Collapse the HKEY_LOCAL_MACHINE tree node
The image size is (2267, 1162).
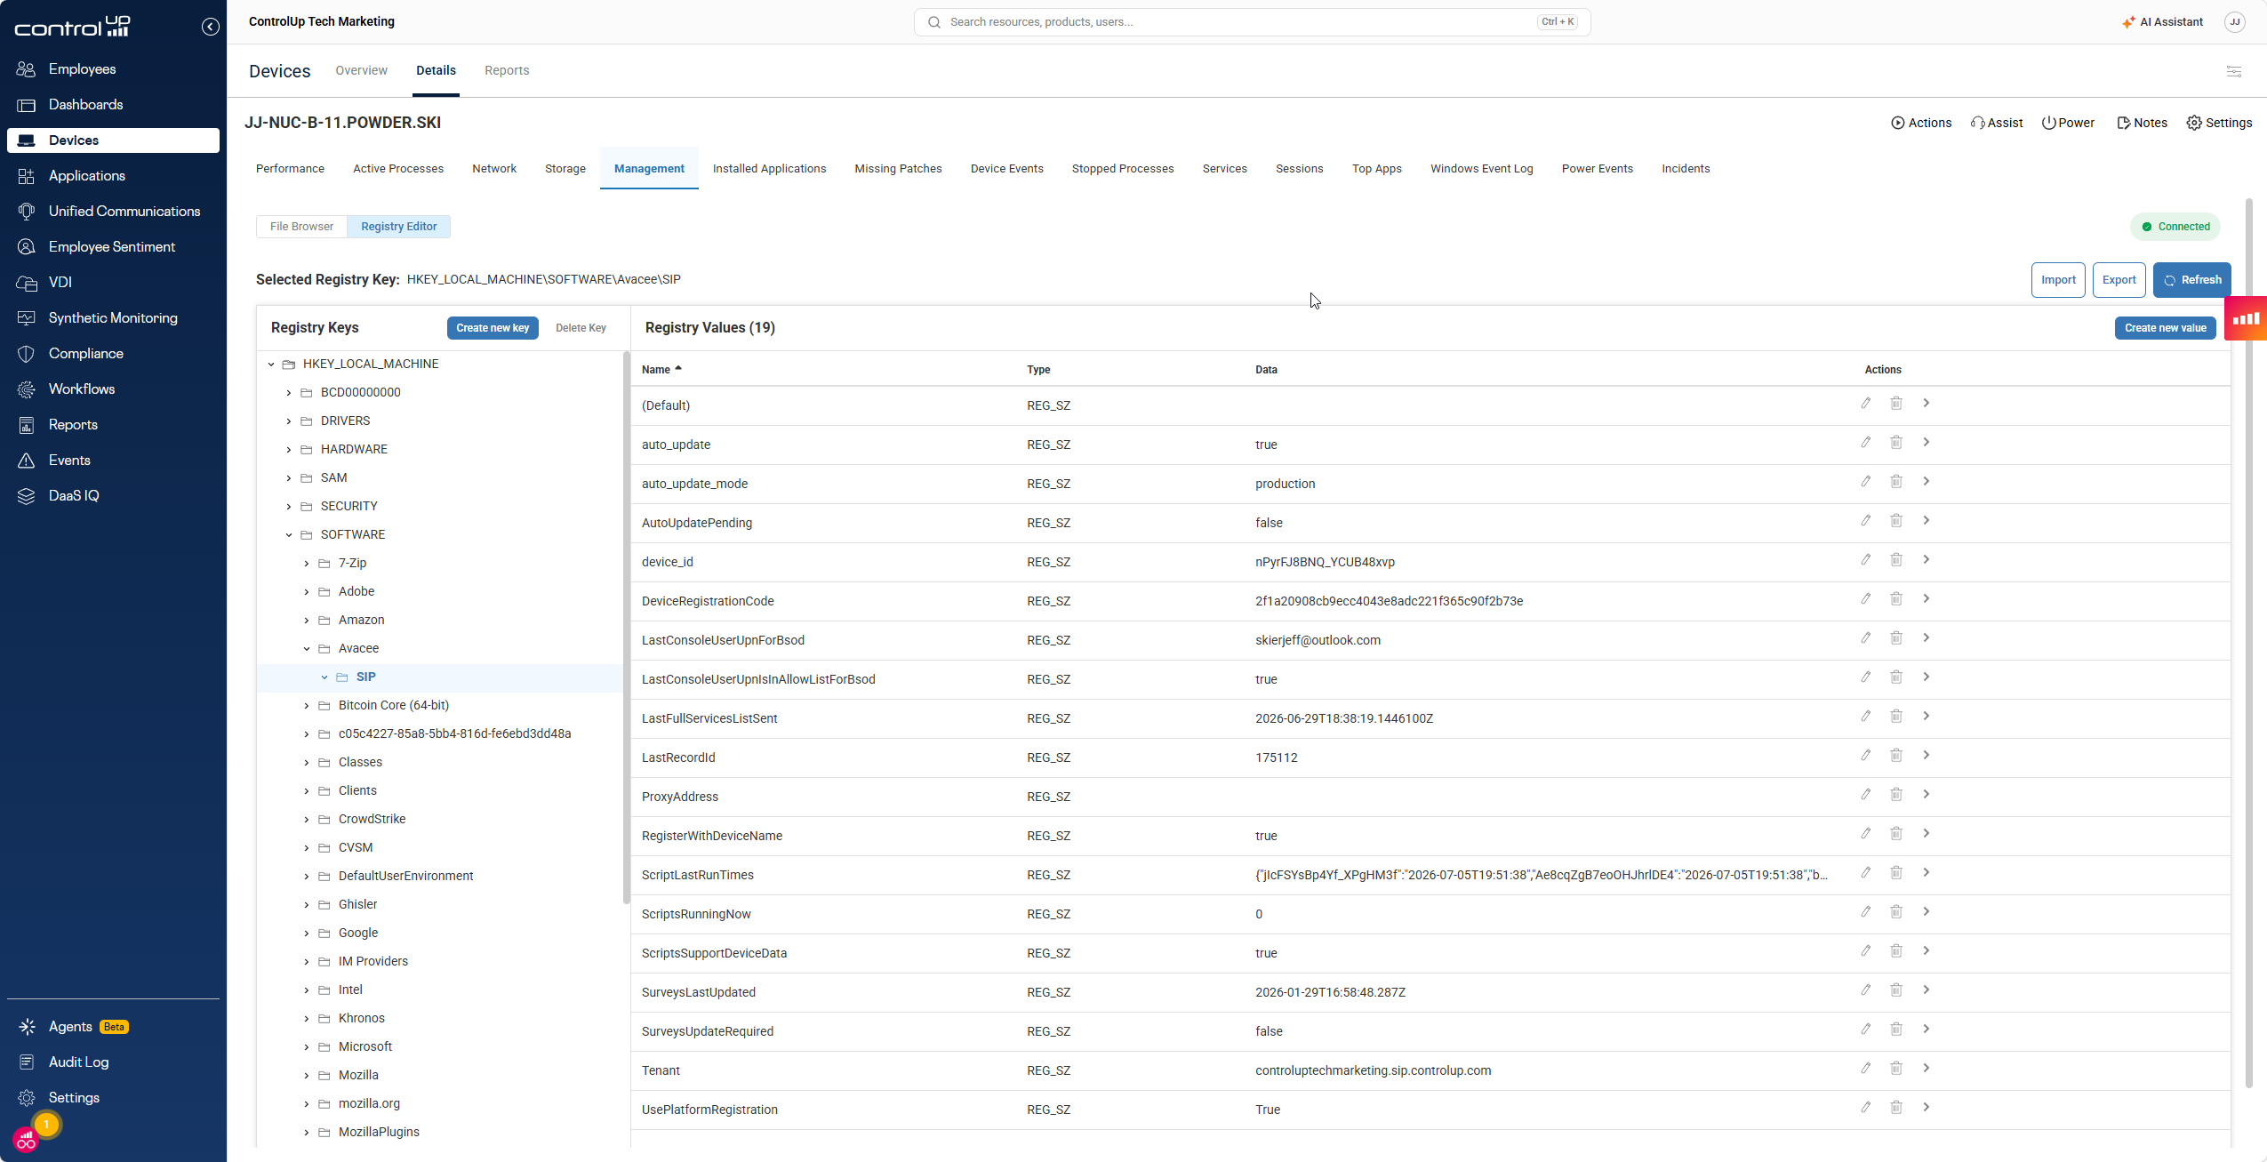(271, 364)
